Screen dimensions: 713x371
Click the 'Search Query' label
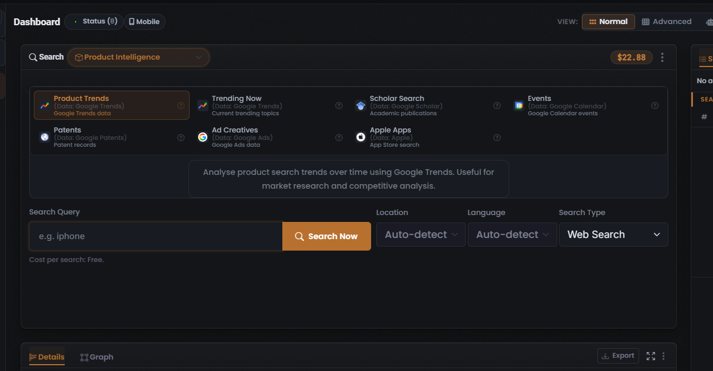54,212
